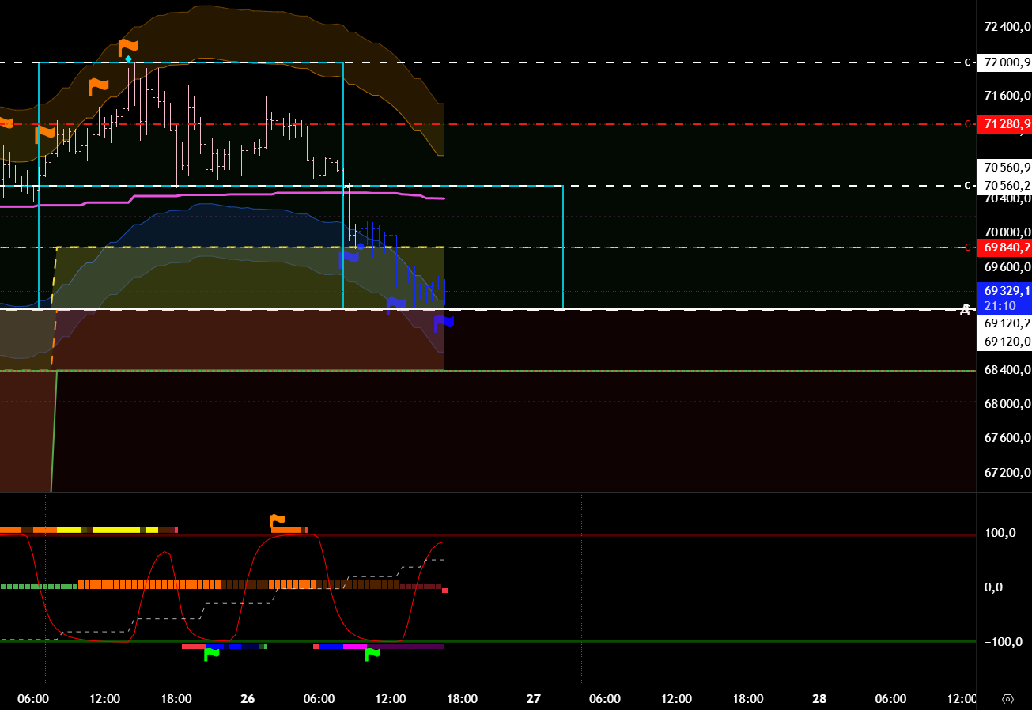The width and height of the screenshot is (1032, 710).
Task: Click date label 26 on the time axis
Action: [x=248, y=699]
